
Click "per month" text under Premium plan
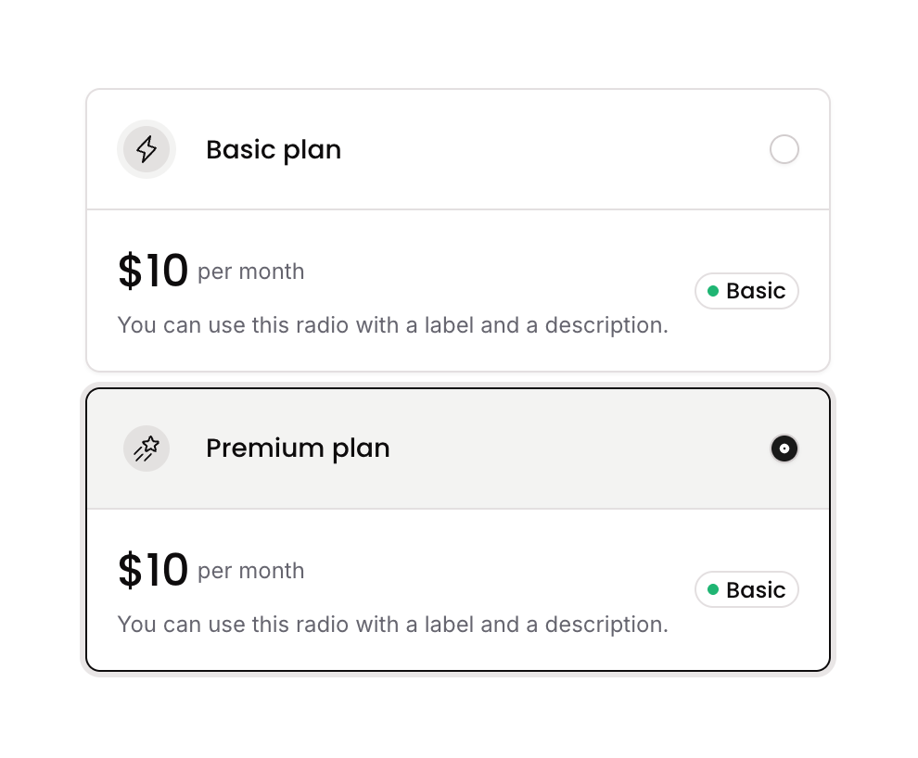click(x=251, y=572)
